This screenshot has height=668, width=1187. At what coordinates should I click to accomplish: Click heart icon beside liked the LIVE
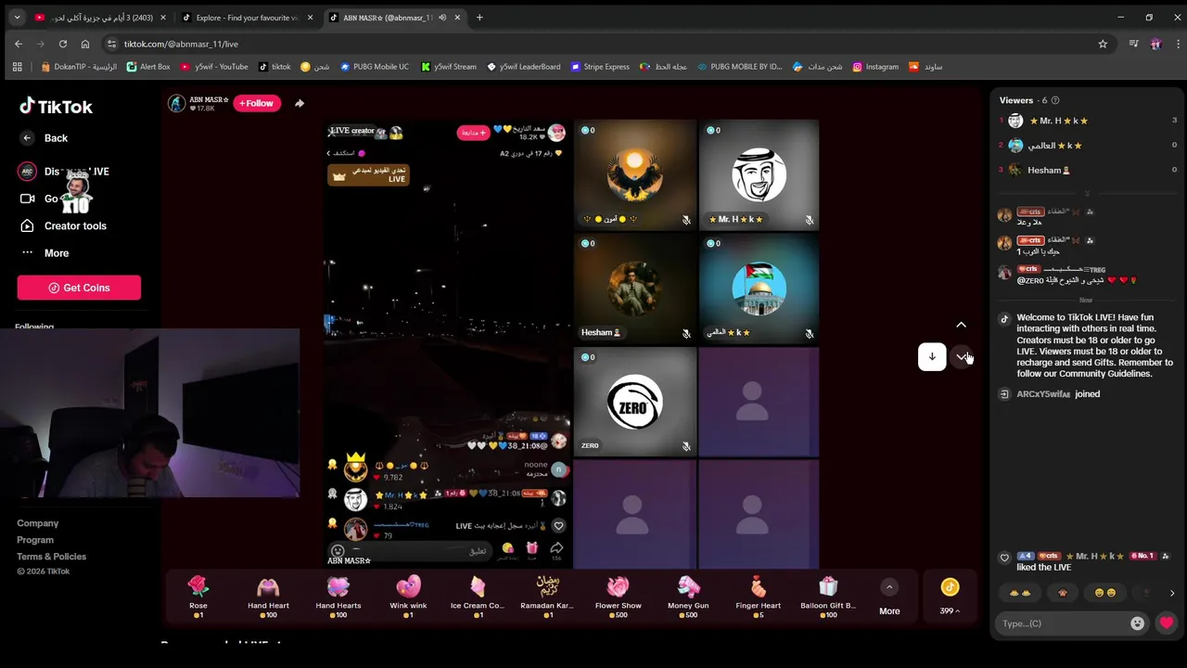(1004, 558)
